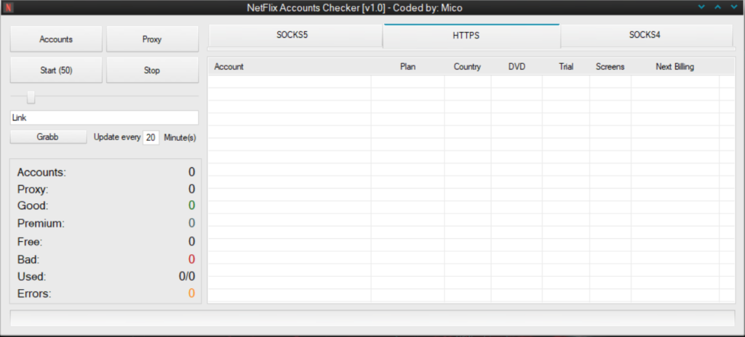Click the "Minute(s)" label text
The image size is (745, 337).
(x=180, y=138)
